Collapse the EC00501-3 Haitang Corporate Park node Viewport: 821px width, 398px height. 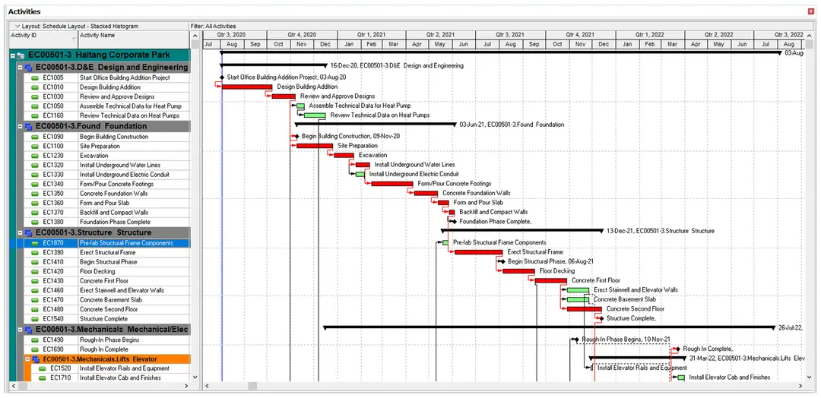tap(13, 55)
